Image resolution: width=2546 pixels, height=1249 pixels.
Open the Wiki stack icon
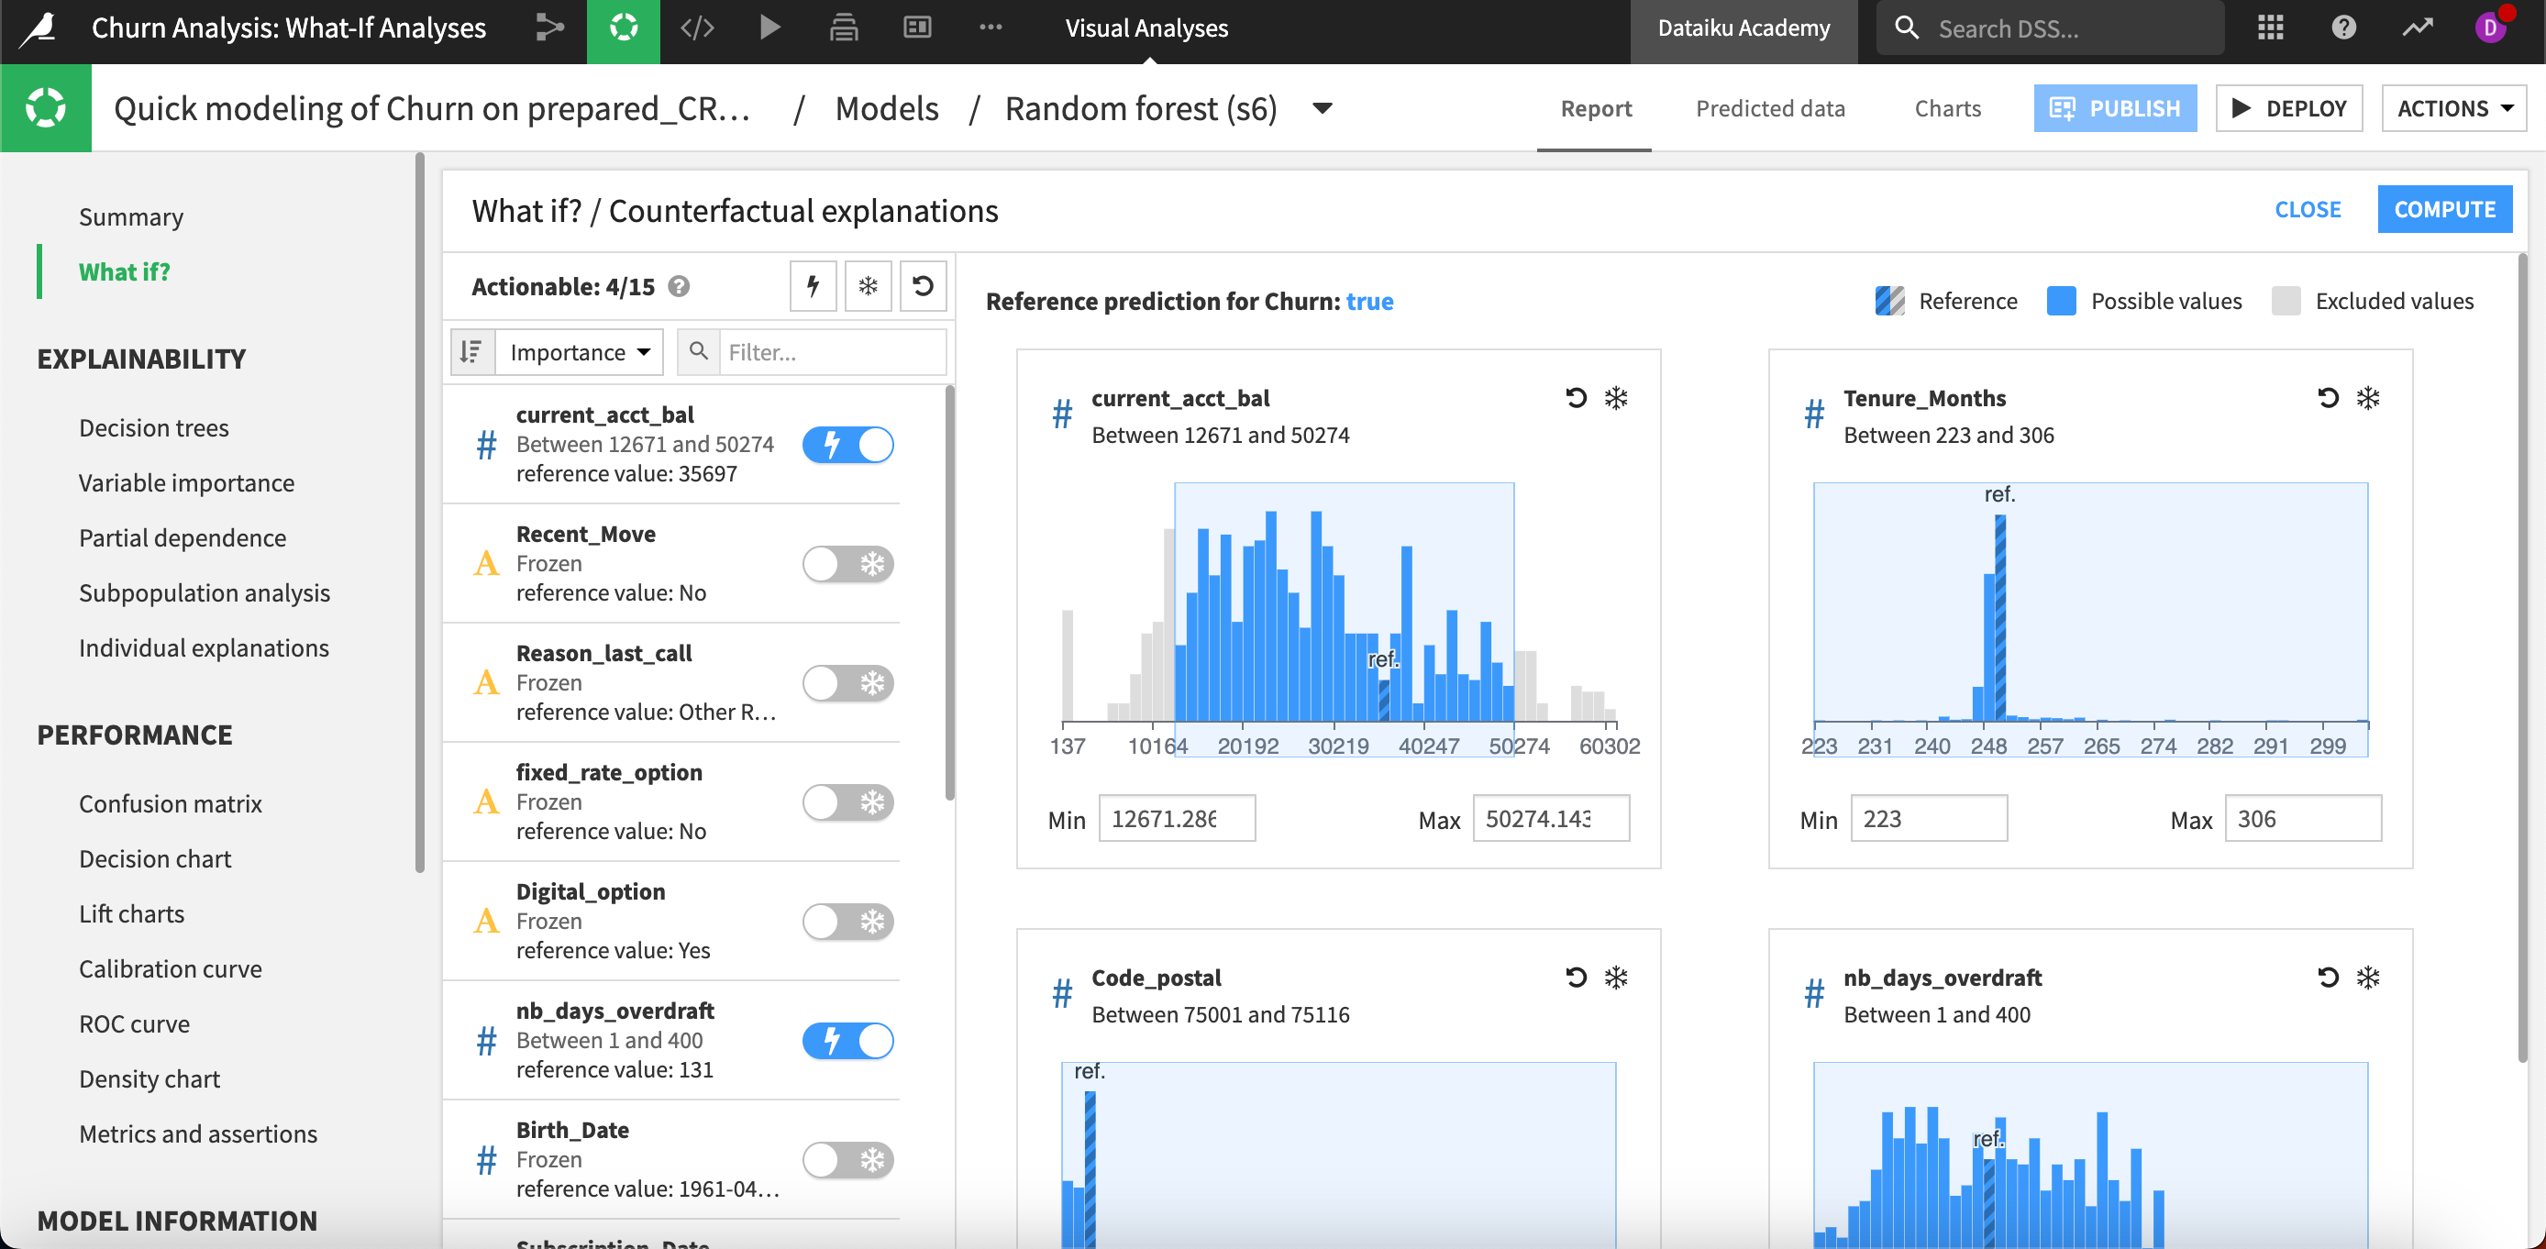click(843, 28)
